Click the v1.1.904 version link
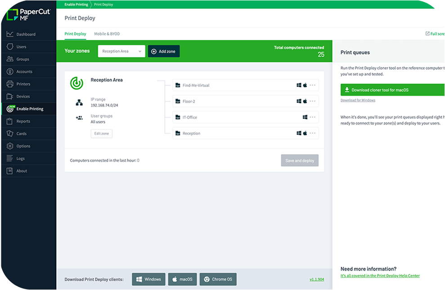This screenshot has width=445, height=290. 317,279
